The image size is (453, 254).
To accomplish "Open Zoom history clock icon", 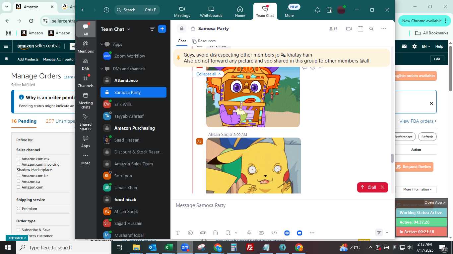I will [x=106, y=10].
